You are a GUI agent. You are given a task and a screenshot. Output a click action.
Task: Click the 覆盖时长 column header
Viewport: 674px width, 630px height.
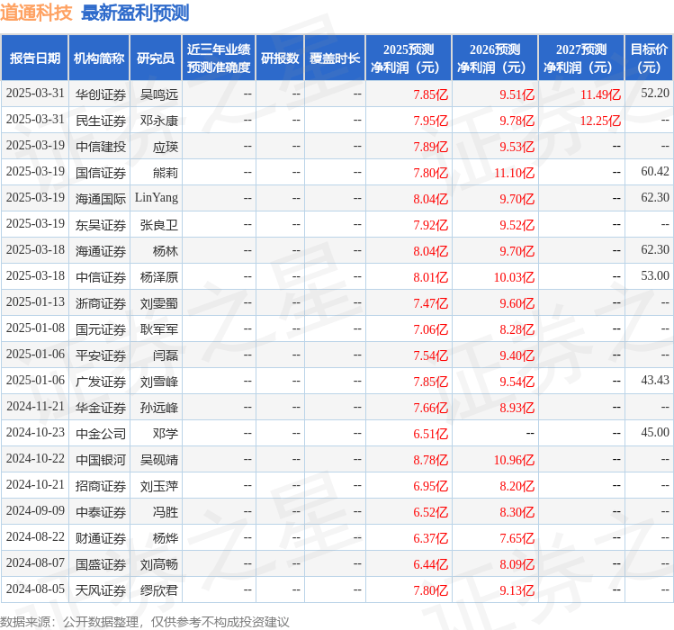click(335, 58)
